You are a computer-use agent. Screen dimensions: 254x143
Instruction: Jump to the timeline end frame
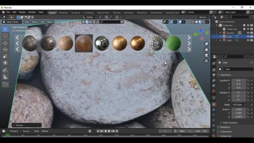click(117, 131)
